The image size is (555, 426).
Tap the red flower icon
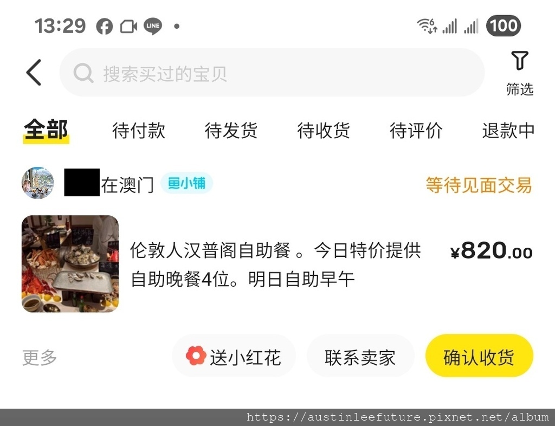196,356
